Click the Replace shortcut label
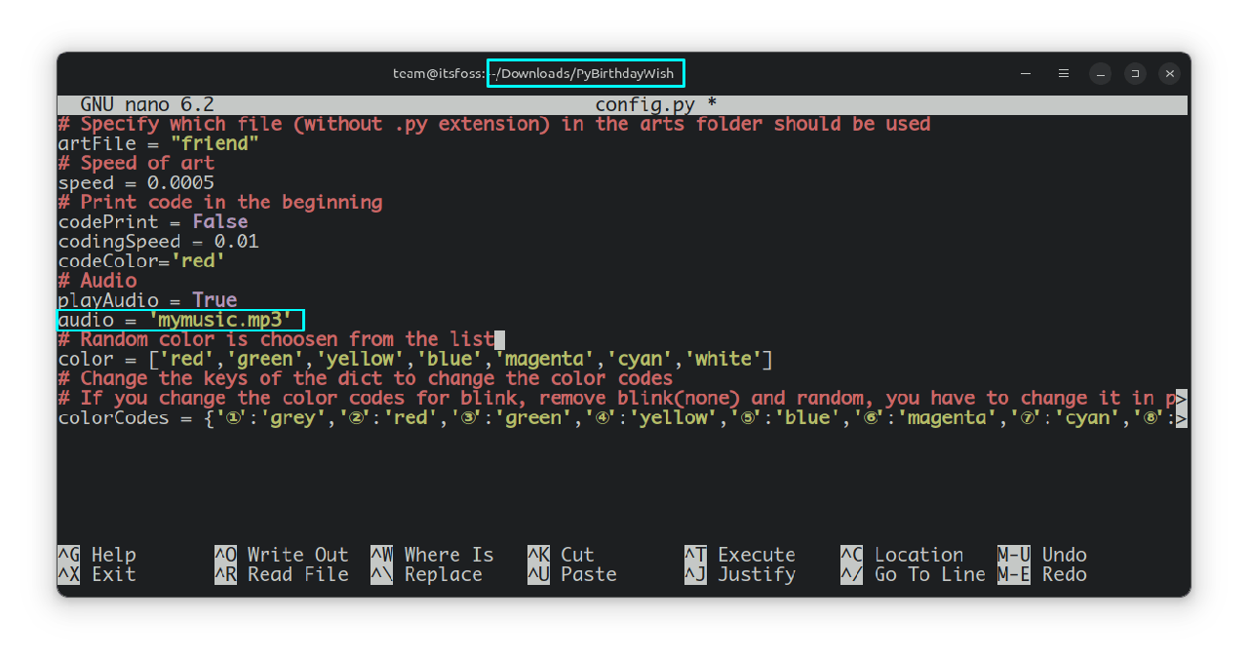 [443, 574]
